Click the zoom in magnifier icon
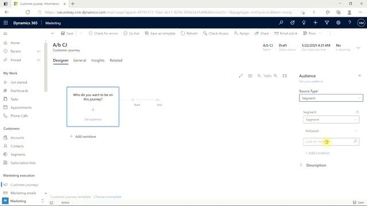The image size is (367, 206). (275, 76)
